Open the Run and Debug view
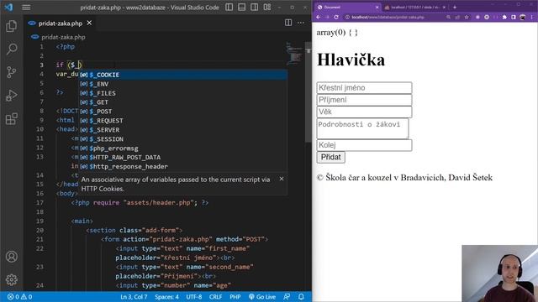538x302 pixels. tap(11, 95)
